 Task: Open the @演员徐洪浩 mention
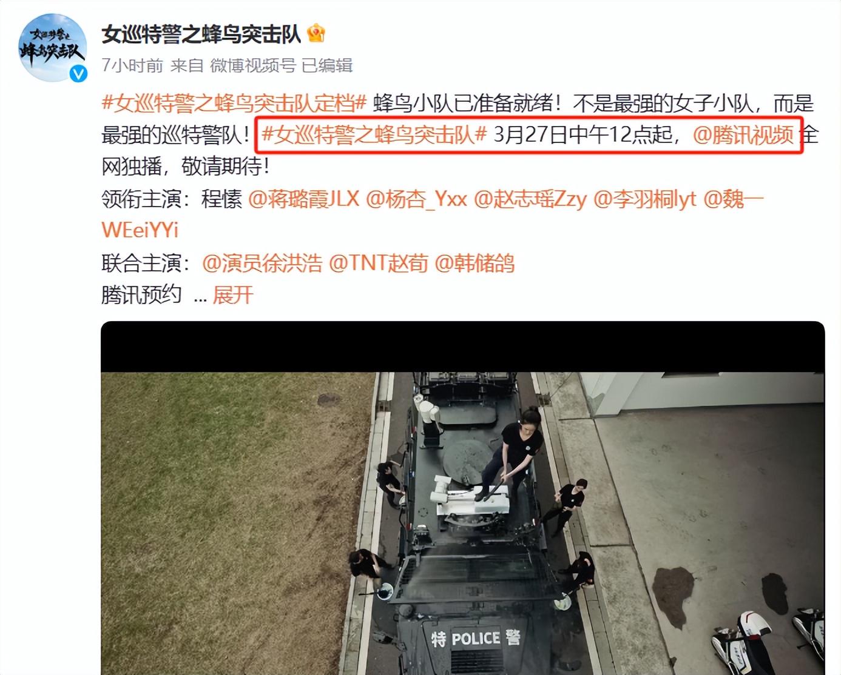(262, 263)
